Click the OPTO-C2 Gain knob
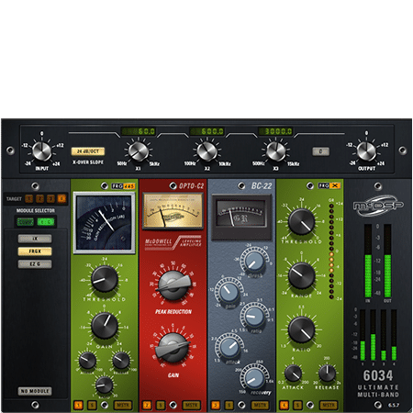 coord(173,348)
